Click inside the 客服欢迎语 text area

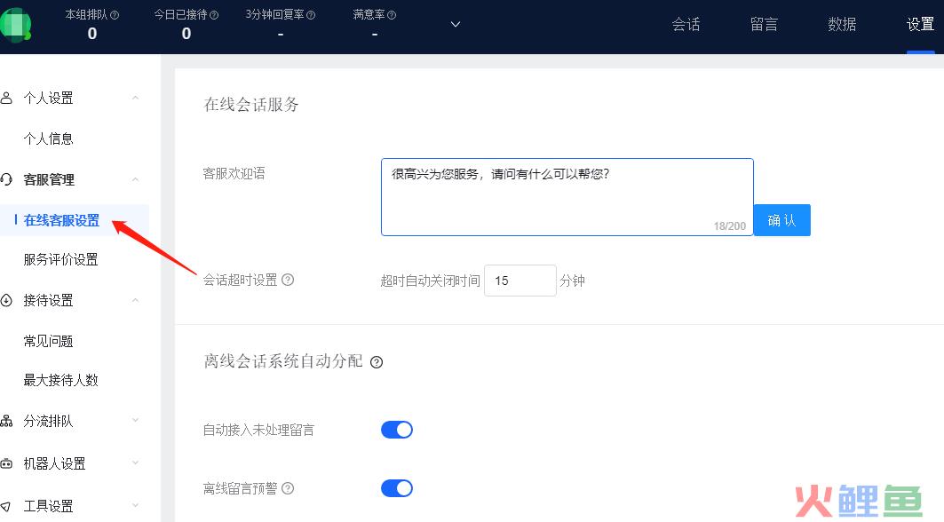(567, 197)
